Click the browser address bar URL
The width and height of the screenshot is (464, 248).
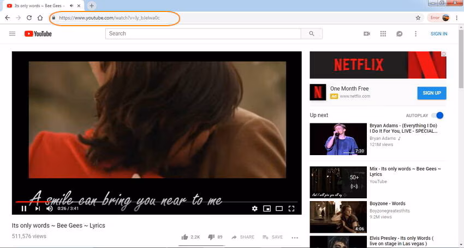(x=110, y=18)
